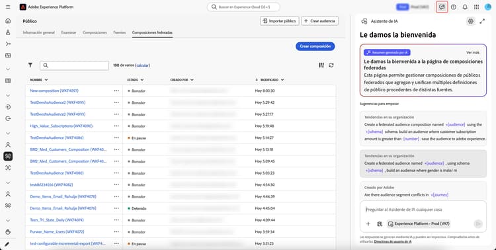Click the Experience Cloud search field
Screen dimensions: 496x250
[243, 7]
